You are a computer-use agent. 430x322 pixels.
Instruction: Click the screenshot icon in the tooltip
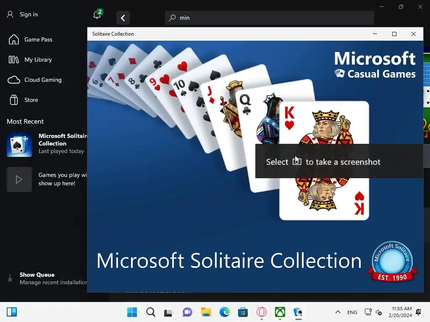click(297, 161)
